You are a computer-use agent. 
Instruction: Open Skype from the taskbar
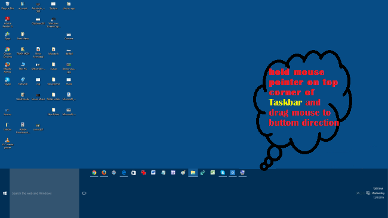pyautogui.click(x=223, y=173)
